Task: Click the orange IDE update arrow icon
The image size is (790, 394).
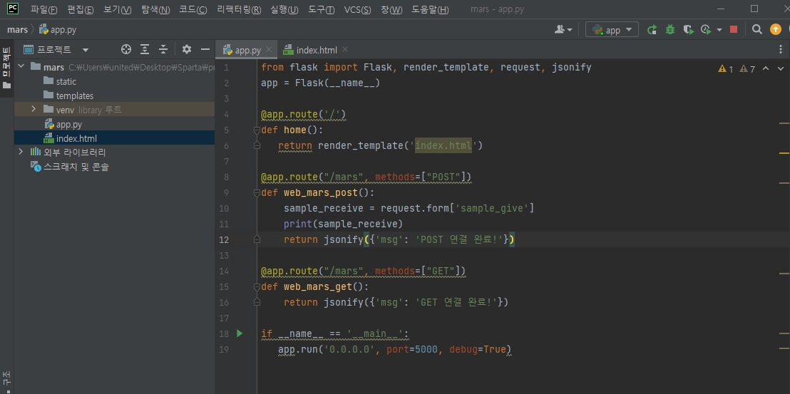Action: point(776,30)
